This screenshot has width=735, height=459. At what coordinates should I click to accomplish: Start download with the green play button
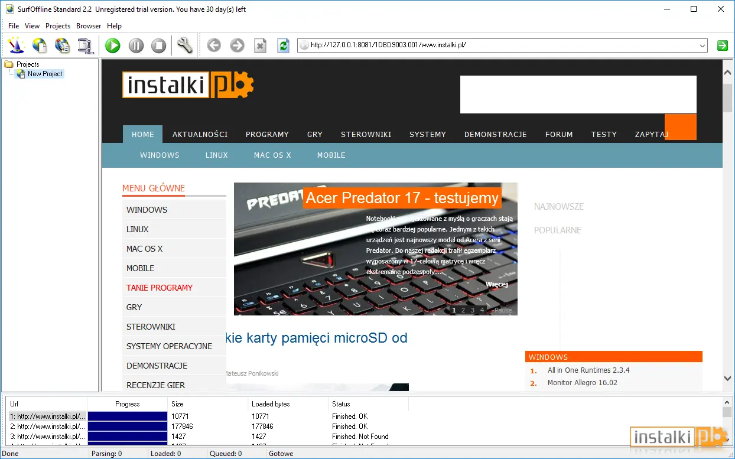tap(113, 45)
